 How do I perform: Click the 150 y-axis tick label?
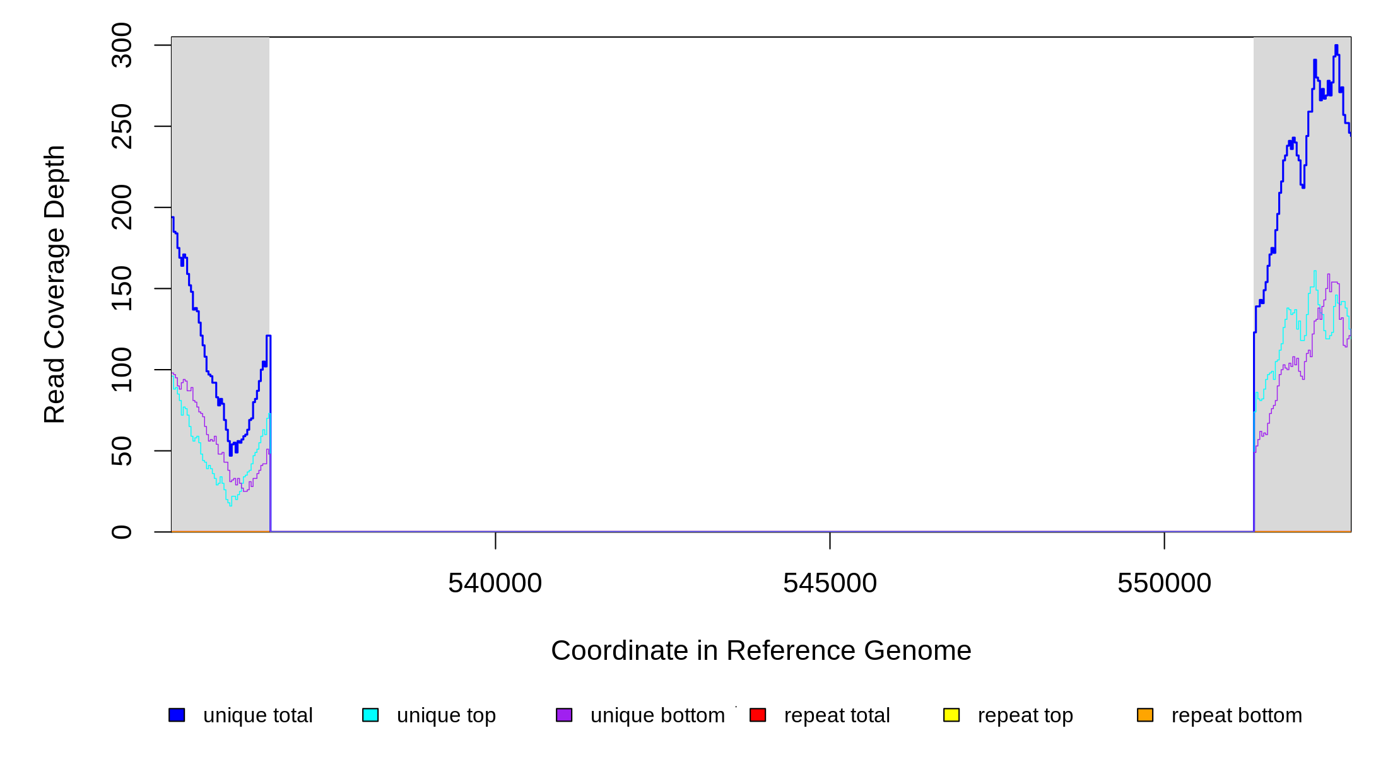[x=122, y=288]
